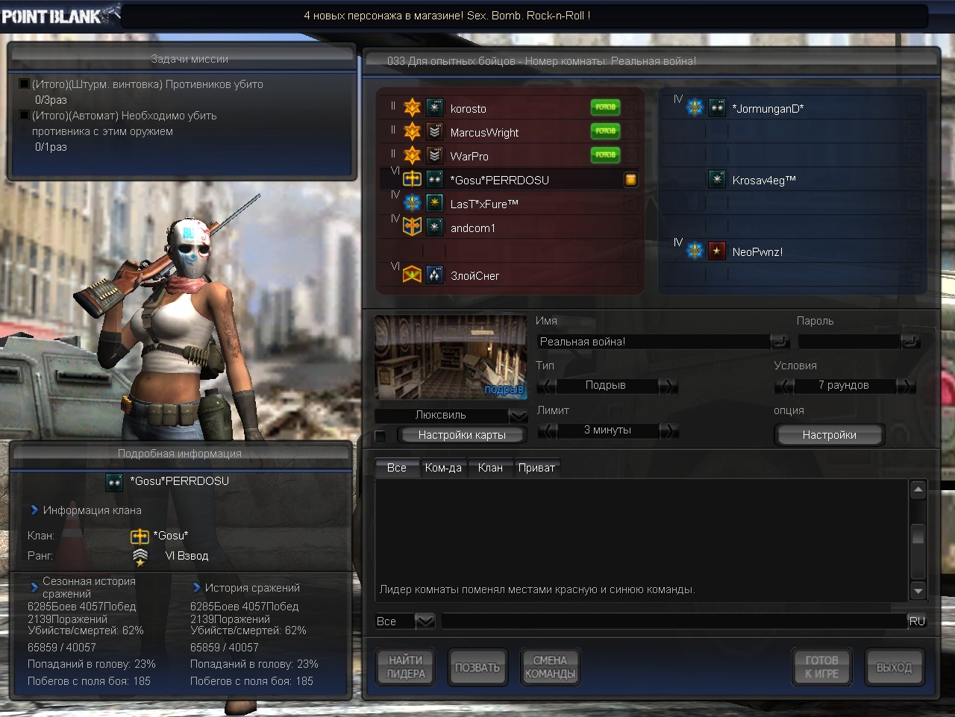Toggle NeoPwnz!'s slot close box
Image resolution: width=955 pixels, height=717 pixels.
[913, 251]
